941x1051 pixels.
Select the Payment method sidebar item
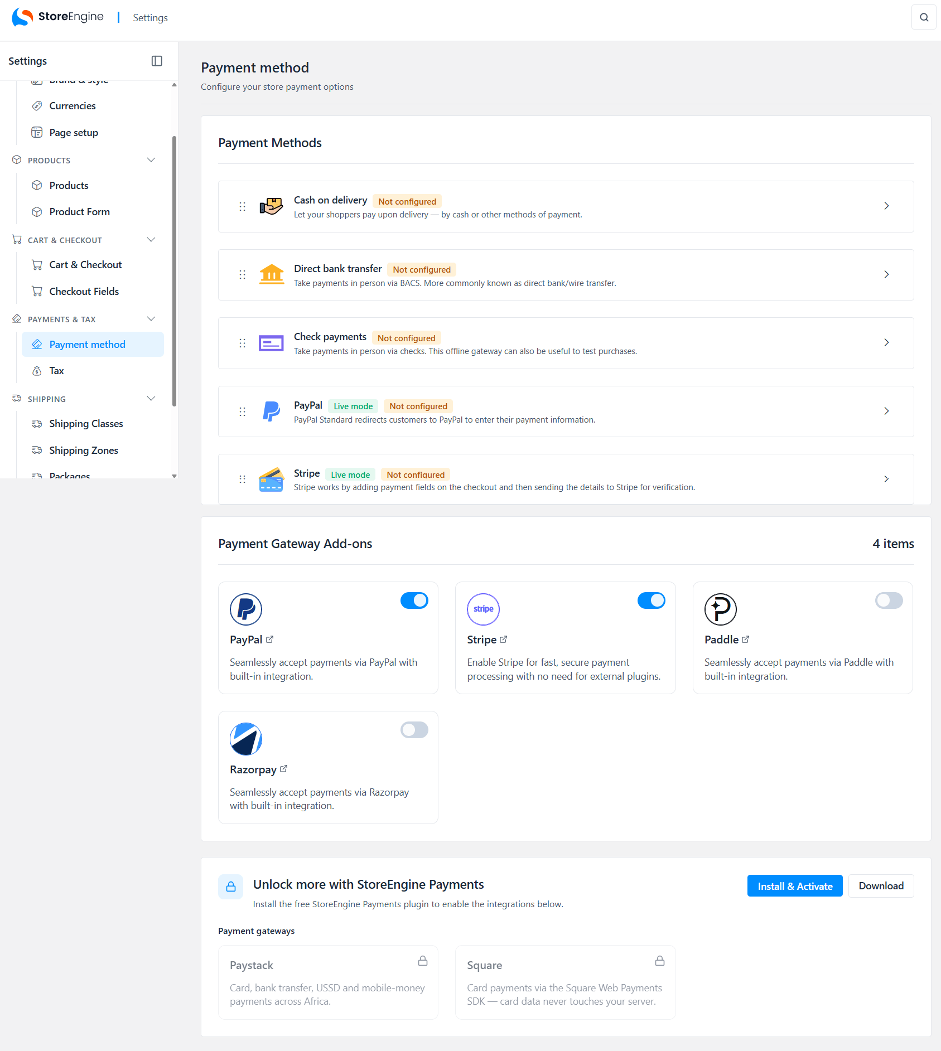(x=93, y=345)
